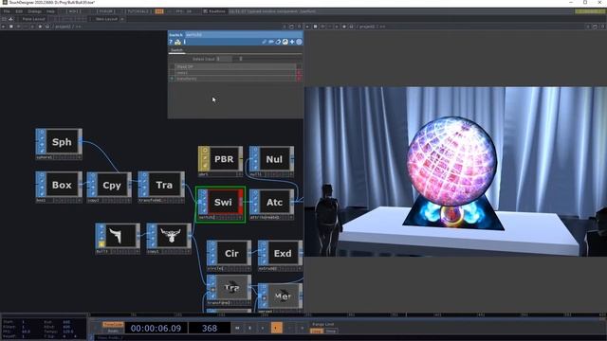This screenshot has height=341, width=607.
Task: Open the Dialogs menu
Action: [x=34, y=11]
